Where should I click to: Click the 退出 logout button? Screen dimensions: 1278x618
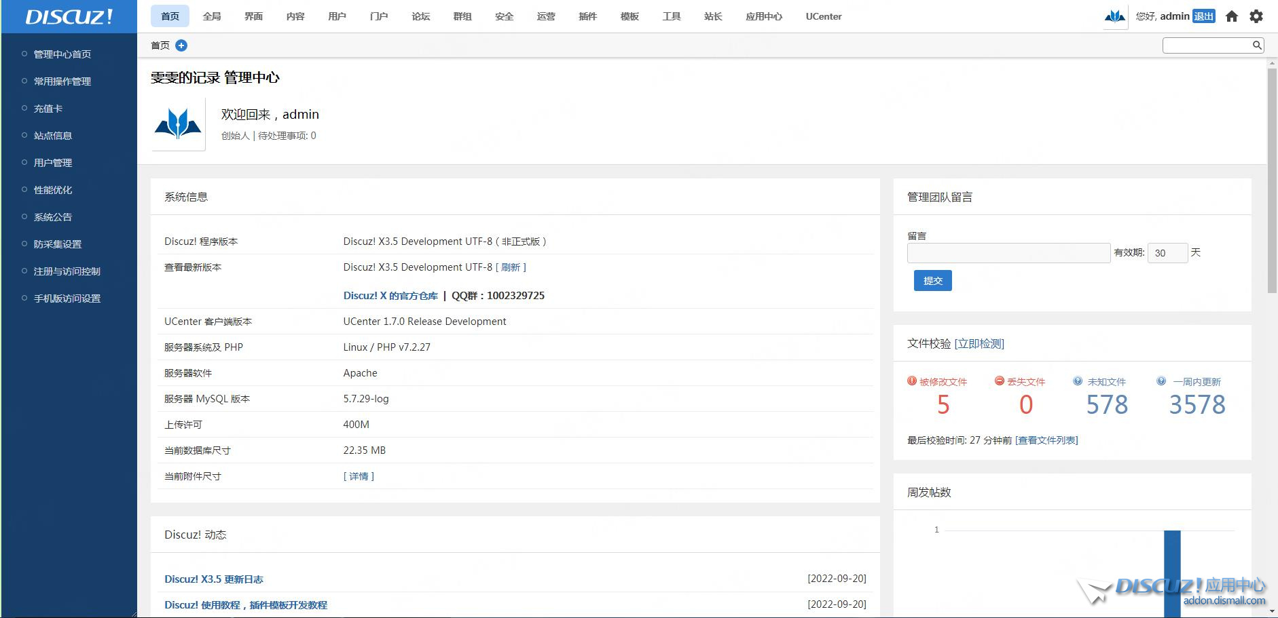click(x=1204, y=16)
